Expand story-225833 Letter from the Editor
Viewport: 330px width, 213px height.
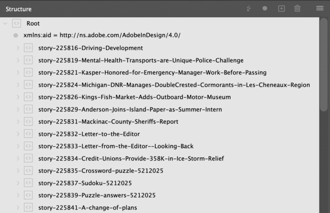click(18, 146)
